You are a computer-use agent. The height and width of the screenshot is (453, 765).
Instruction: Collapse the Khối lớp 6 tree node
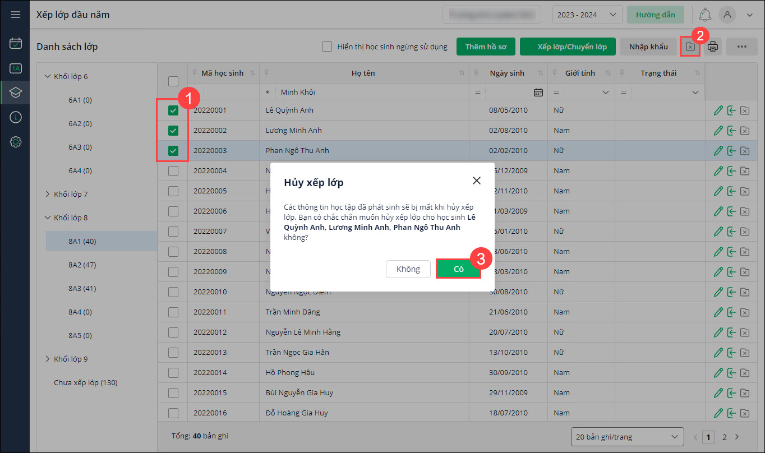click(47, 76)
